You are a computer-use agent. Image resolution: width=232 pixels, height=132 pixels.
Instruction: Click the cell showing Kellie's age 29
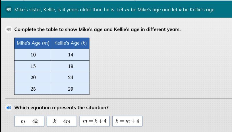click(x=71, y=89)
